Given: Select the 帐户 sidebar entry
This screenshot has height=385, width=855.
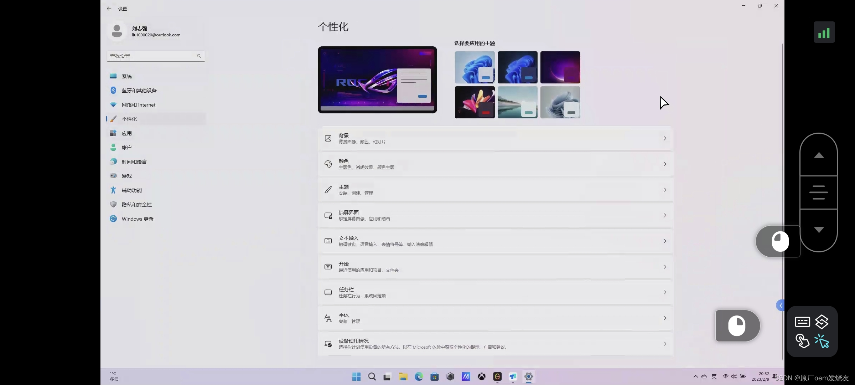Looking at the screenshot, I should pyautogui.click(x=156, y=148).
